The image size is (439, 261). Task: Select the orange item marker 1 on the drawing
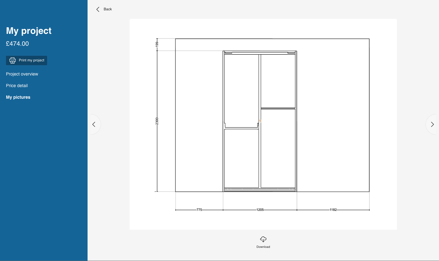point(260,121)
